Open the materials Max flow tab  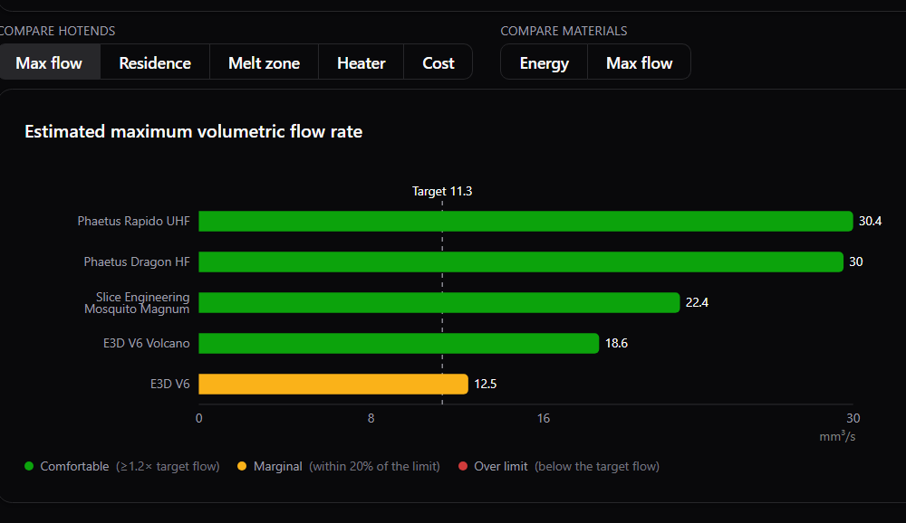tap(639, 62)
